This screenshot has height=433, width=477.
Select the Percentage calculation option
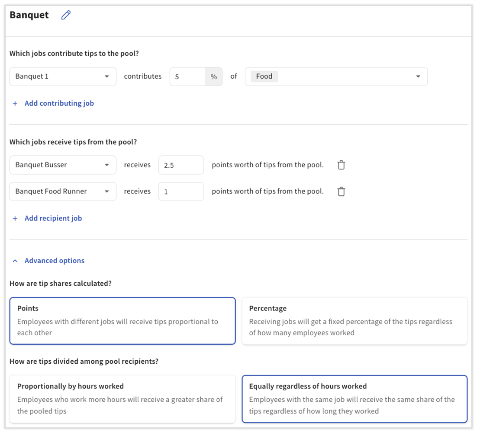(x=355, y=321)
